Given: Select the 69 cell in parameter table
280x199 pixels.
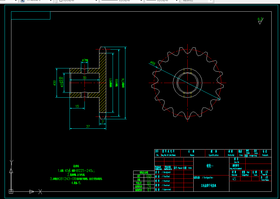Looking at the screenshot, I should (x=149, y=183).
